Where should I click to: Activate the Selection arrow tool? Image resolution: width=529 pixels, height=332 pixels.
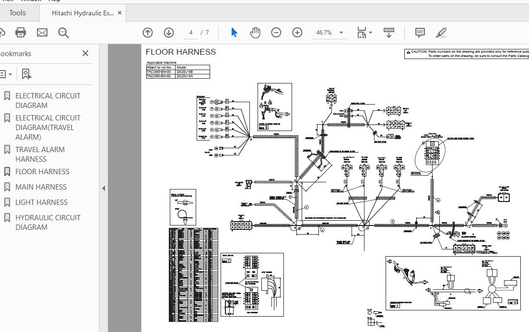click(234, 33)
